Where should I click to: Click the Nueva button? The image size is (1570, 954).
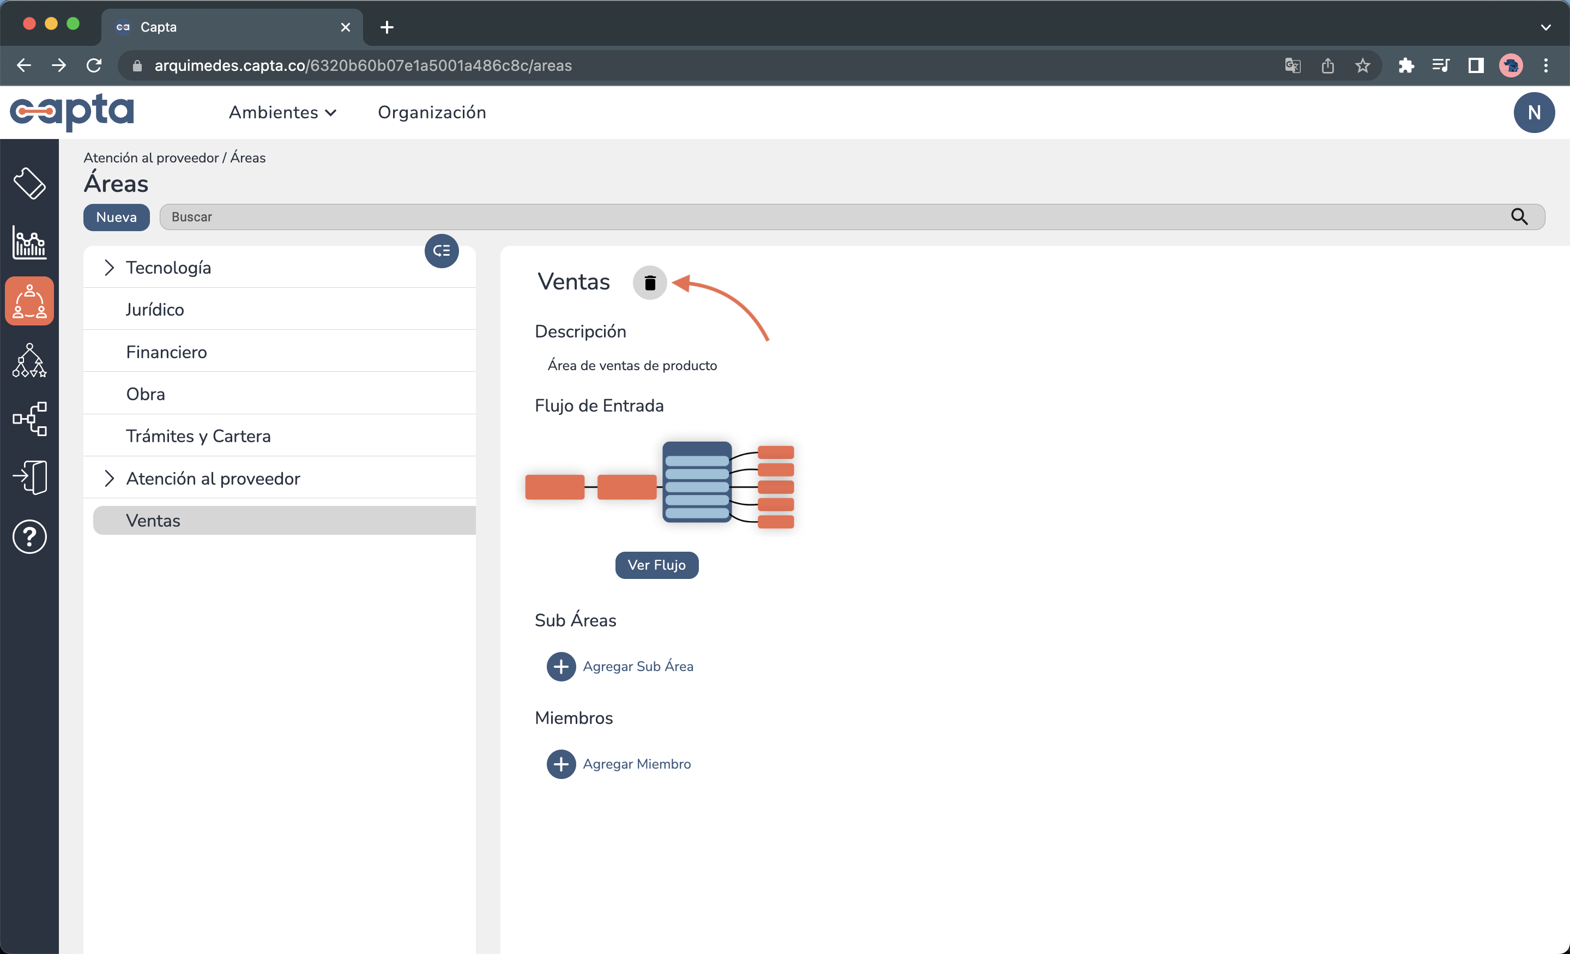[x=116, y=218]
